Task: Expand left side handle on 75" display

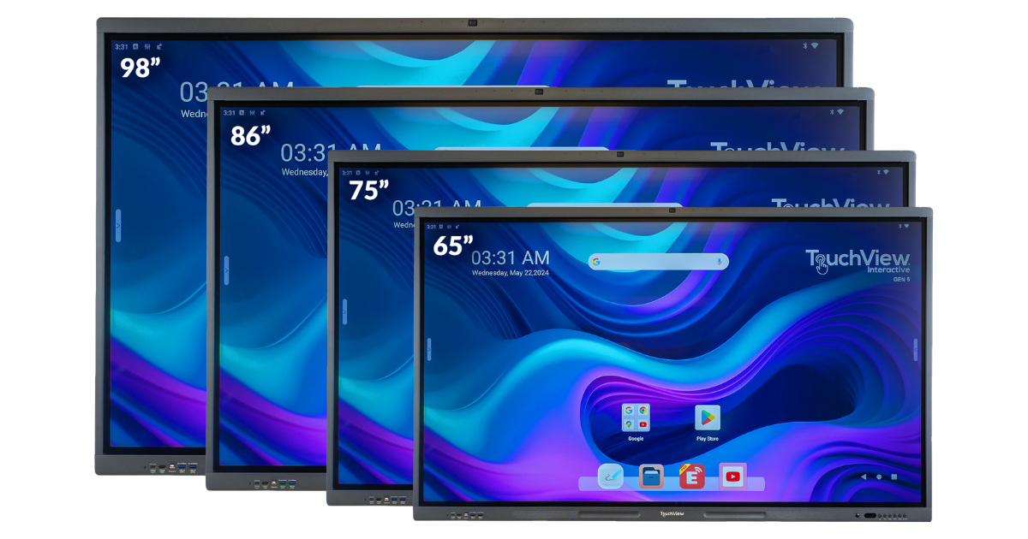Action: coord(344,311)
